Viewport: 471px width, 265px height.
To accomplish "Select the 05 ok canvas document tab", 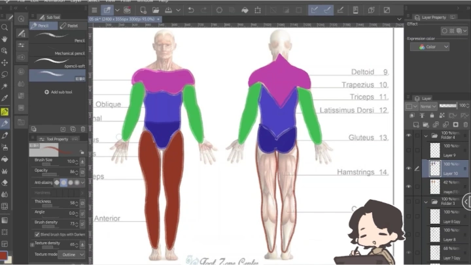I will point(124,19).
